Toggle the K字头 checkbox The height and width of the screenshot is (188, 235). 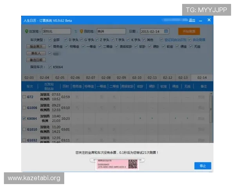(x=128, y=40)
